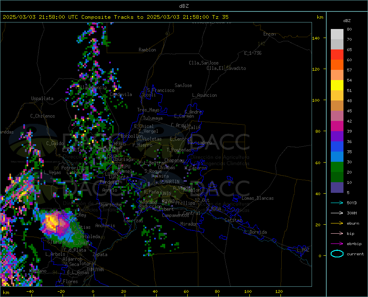Image resolution: width=368 pixels, height=297 pixels.
Task: Click the Tulumaya map label
Action: [x=153, y=118]
